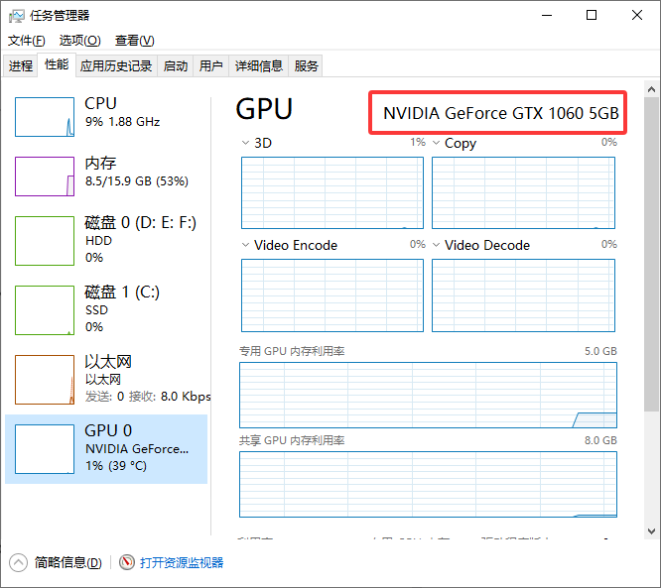661x588 pixels.
Task: Click the NVIDIA GeForce GTX 1060 5GB title
Action: [x=501, y=113]
